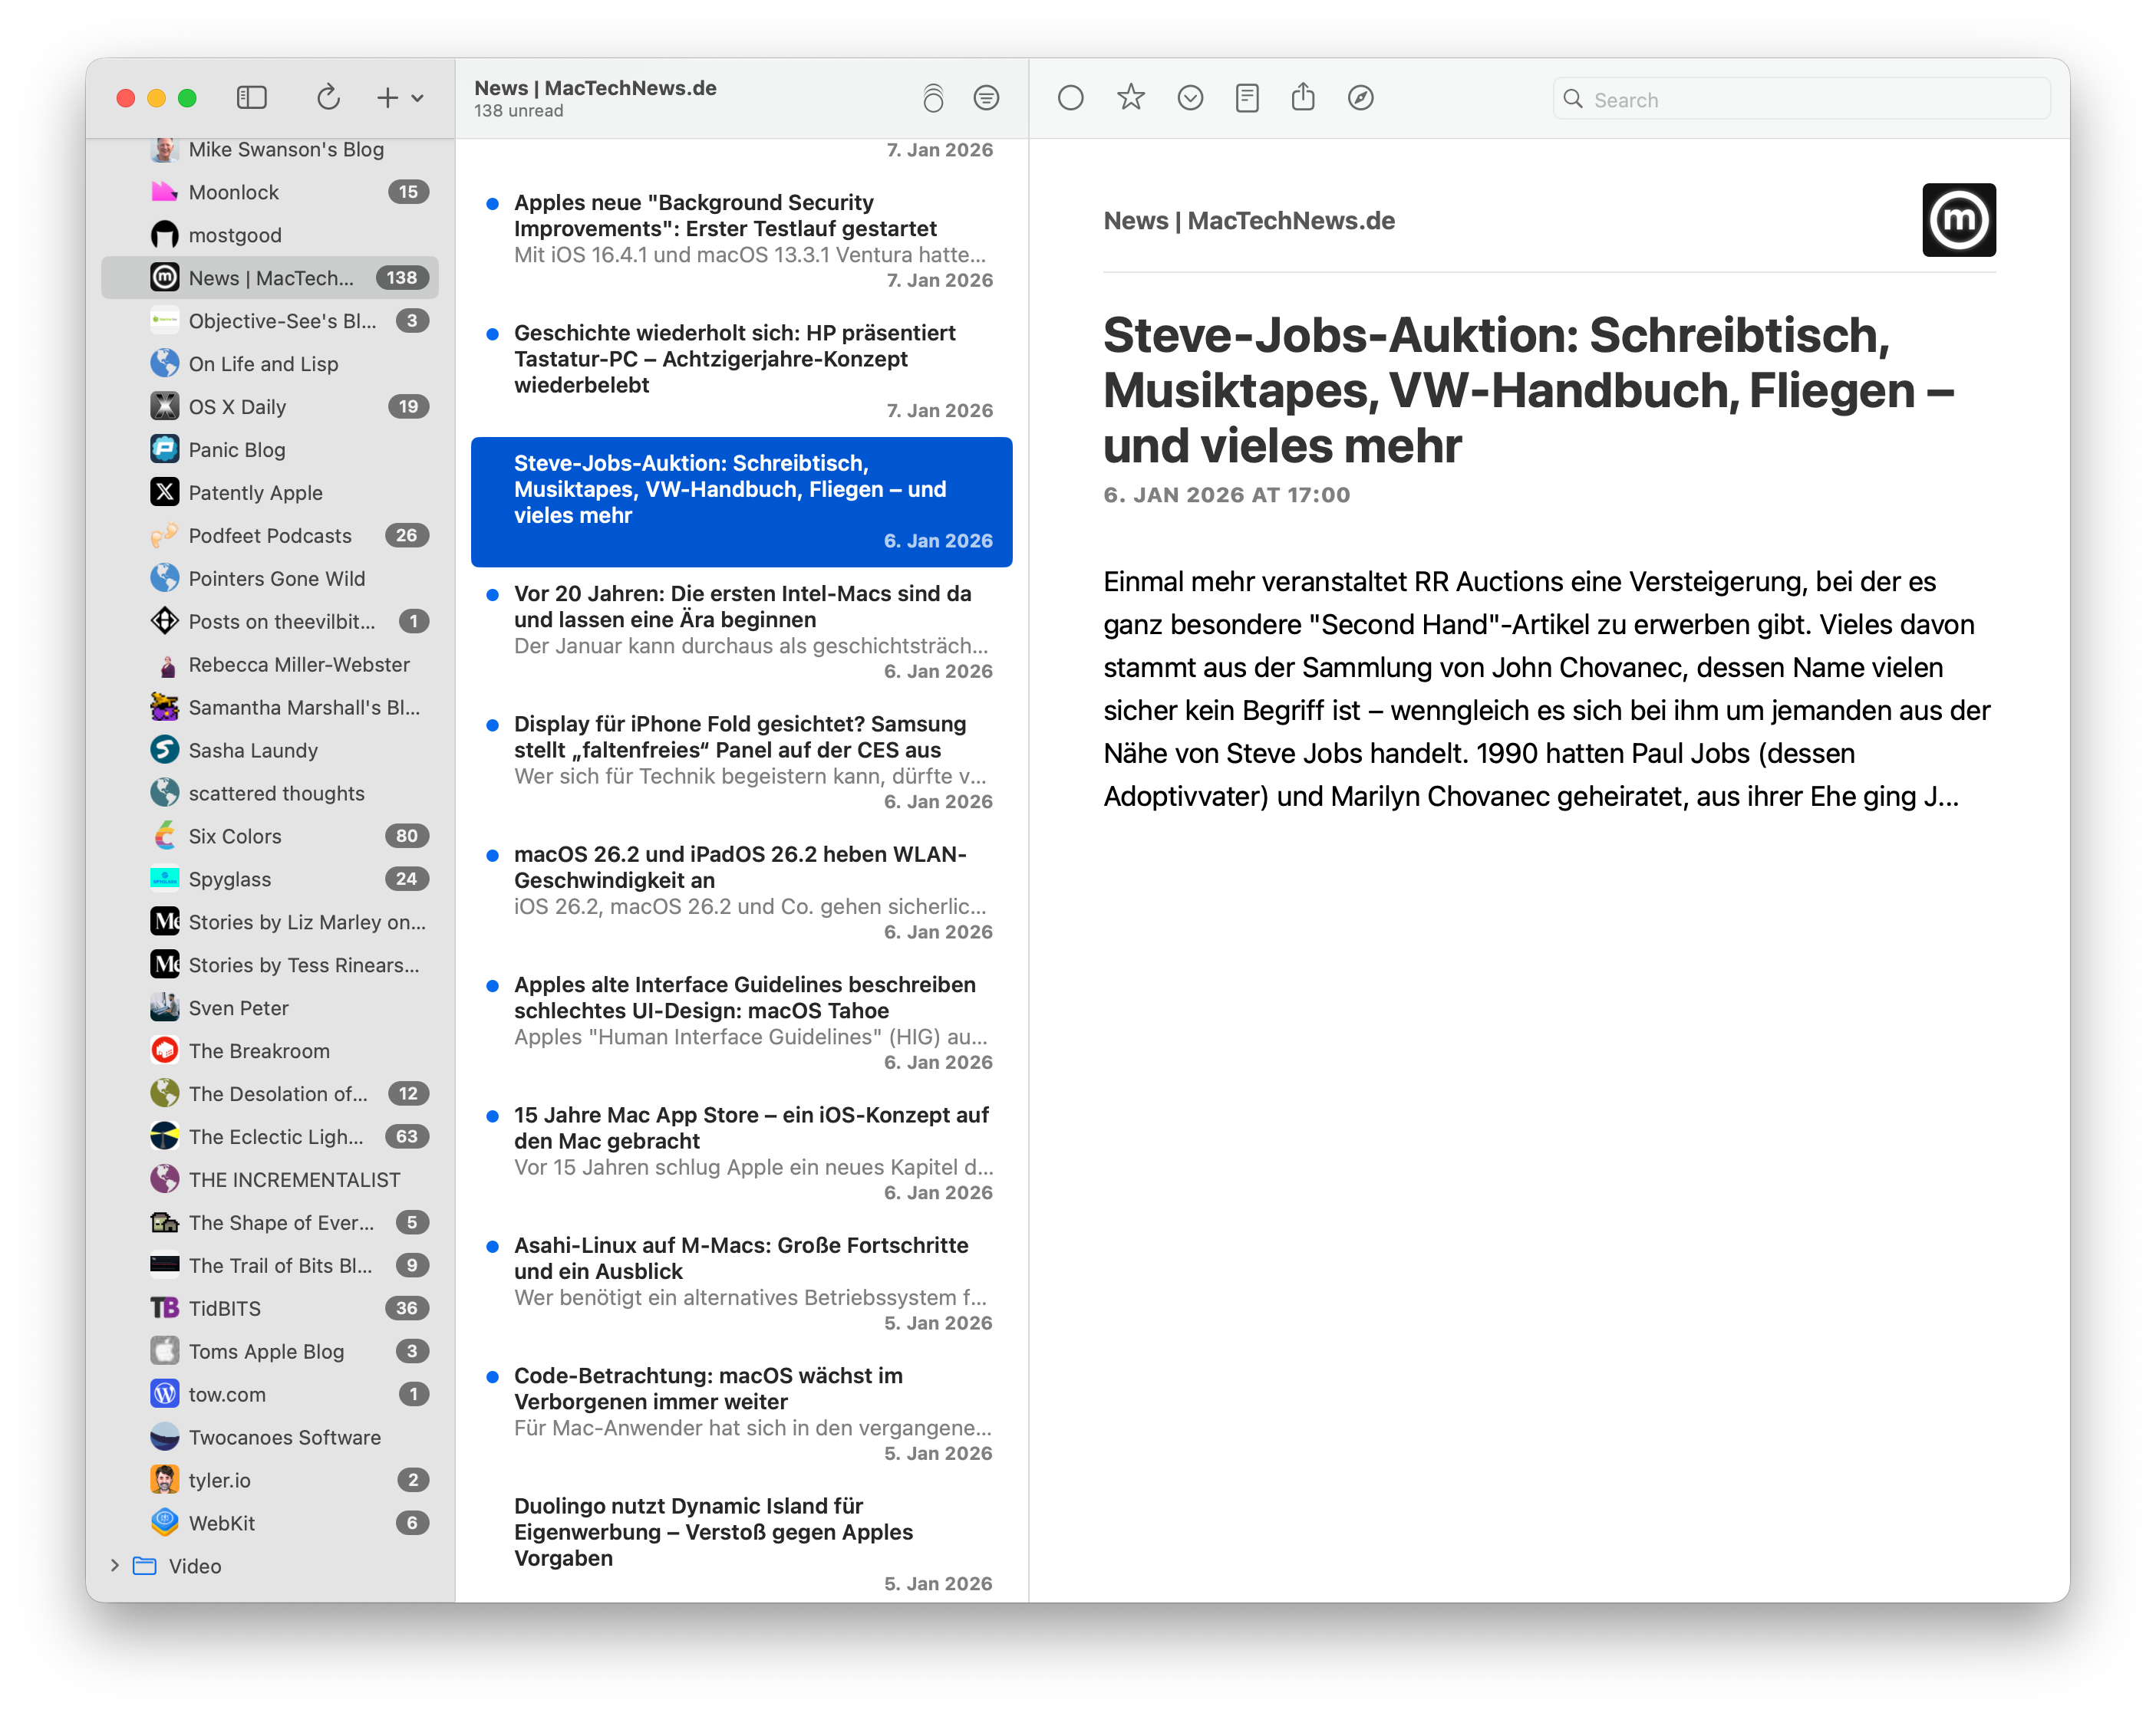2156x1716 pixels.
Task: Open the add-menu dropdown chevron
Action: point(418,98)
